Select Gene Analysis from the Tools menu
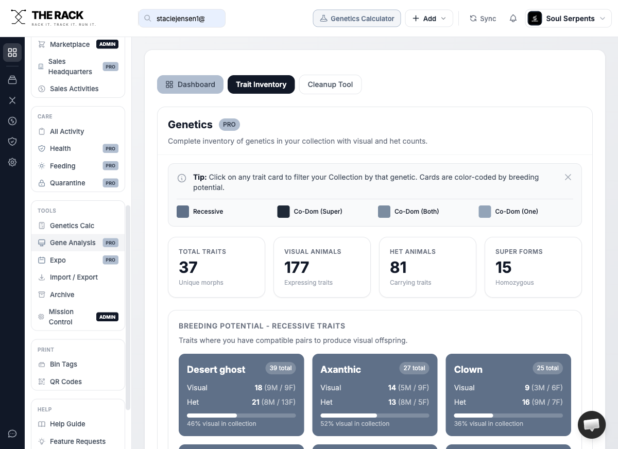618x449 pixels. coord(72,243)
